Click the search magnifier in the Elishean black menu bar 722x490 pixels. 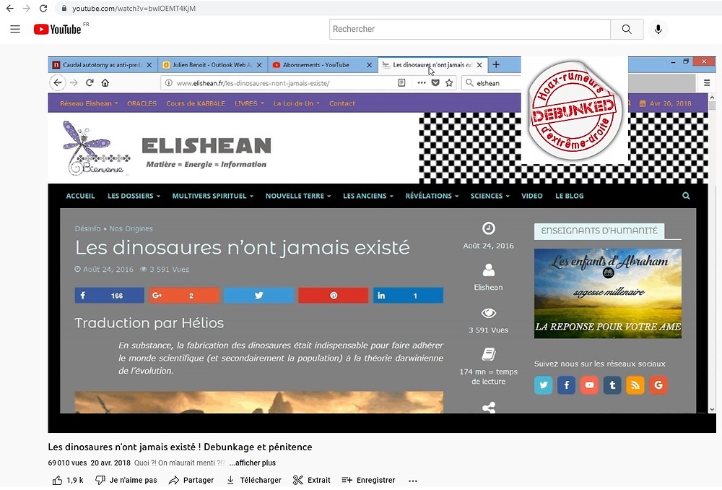tap(686, 196)
